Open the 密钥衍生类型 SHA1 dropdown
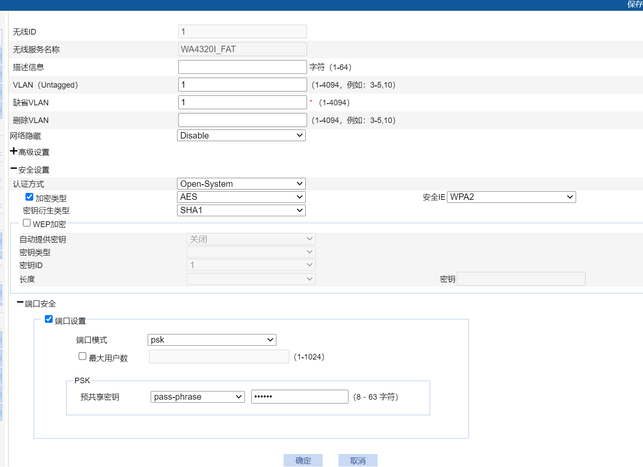643x467 pixels. 241,210
